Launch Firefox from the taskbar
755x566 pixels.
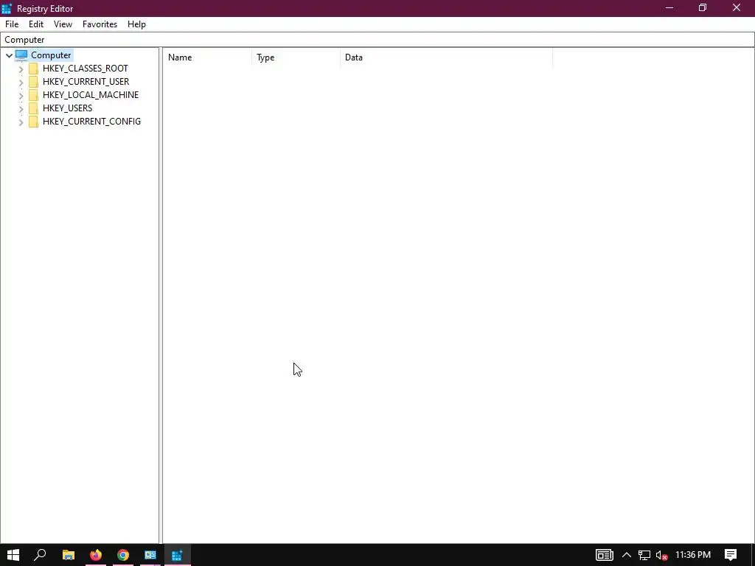[96, 555]
